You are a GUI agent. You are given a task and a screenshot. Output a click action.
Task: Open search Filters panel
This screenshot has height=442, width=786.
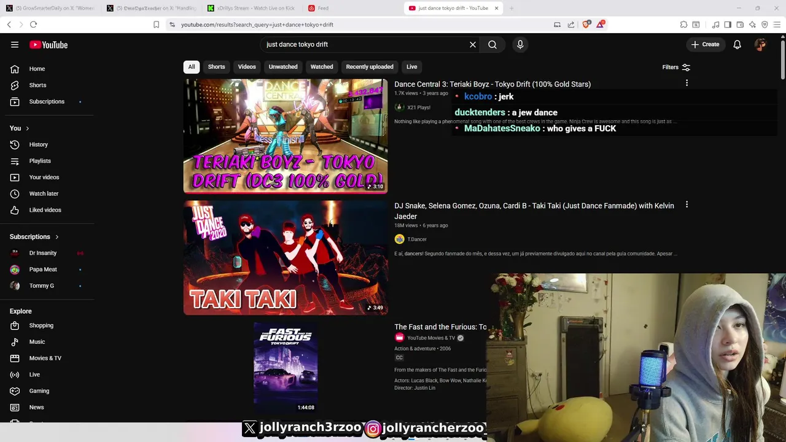click(x=676, y=68)
